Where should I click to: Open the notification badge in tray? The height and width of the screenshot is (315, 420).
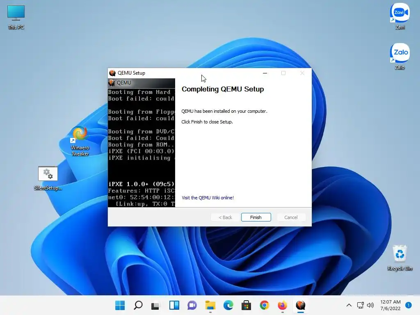click(x=408, y=305)
